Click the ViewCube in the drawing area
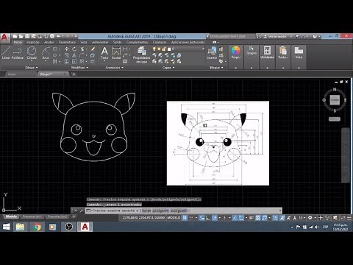Viewport: 353px width, 265px height. click(x=335, y=100)
